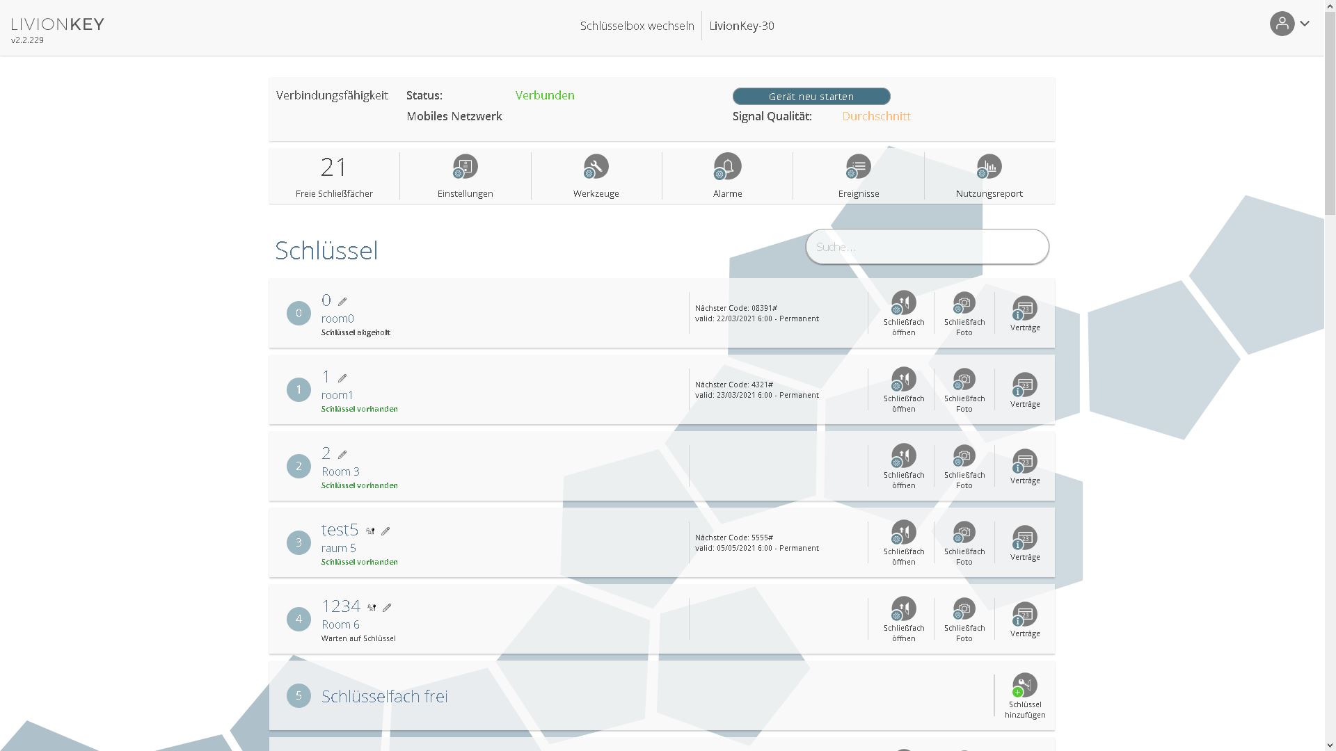Click the Schlüsselfach frei text

point(384,696)
